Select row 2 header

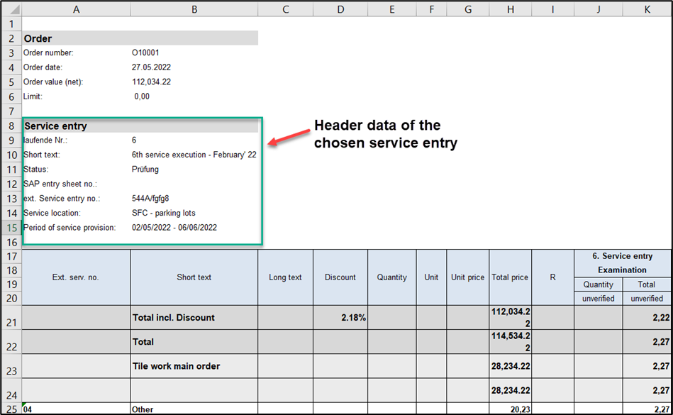pyautogui.click(x=11, y=38)
